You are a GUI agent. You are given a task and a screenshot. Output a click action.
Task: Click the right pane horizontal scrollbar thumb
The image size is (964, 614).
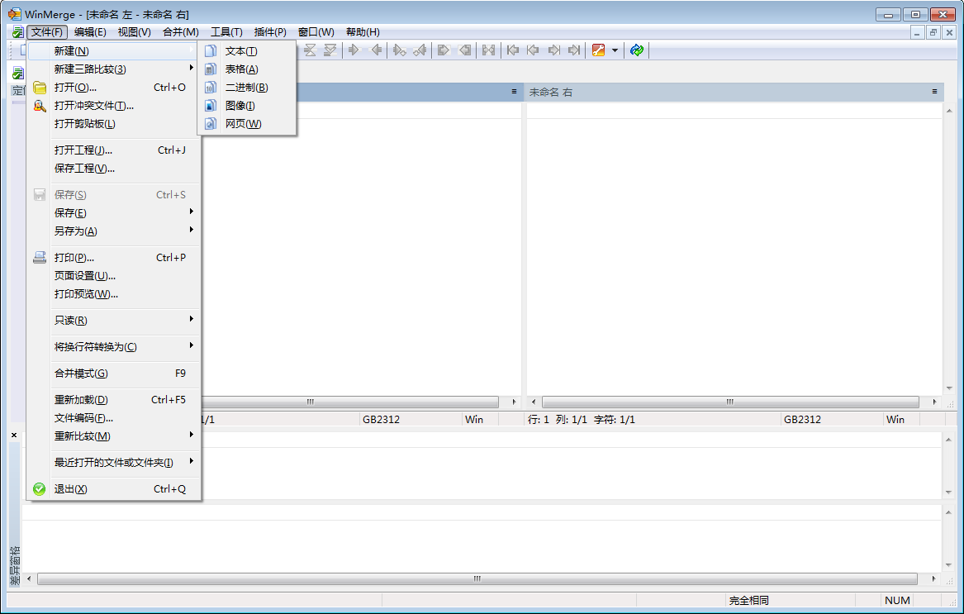point(730,402)
